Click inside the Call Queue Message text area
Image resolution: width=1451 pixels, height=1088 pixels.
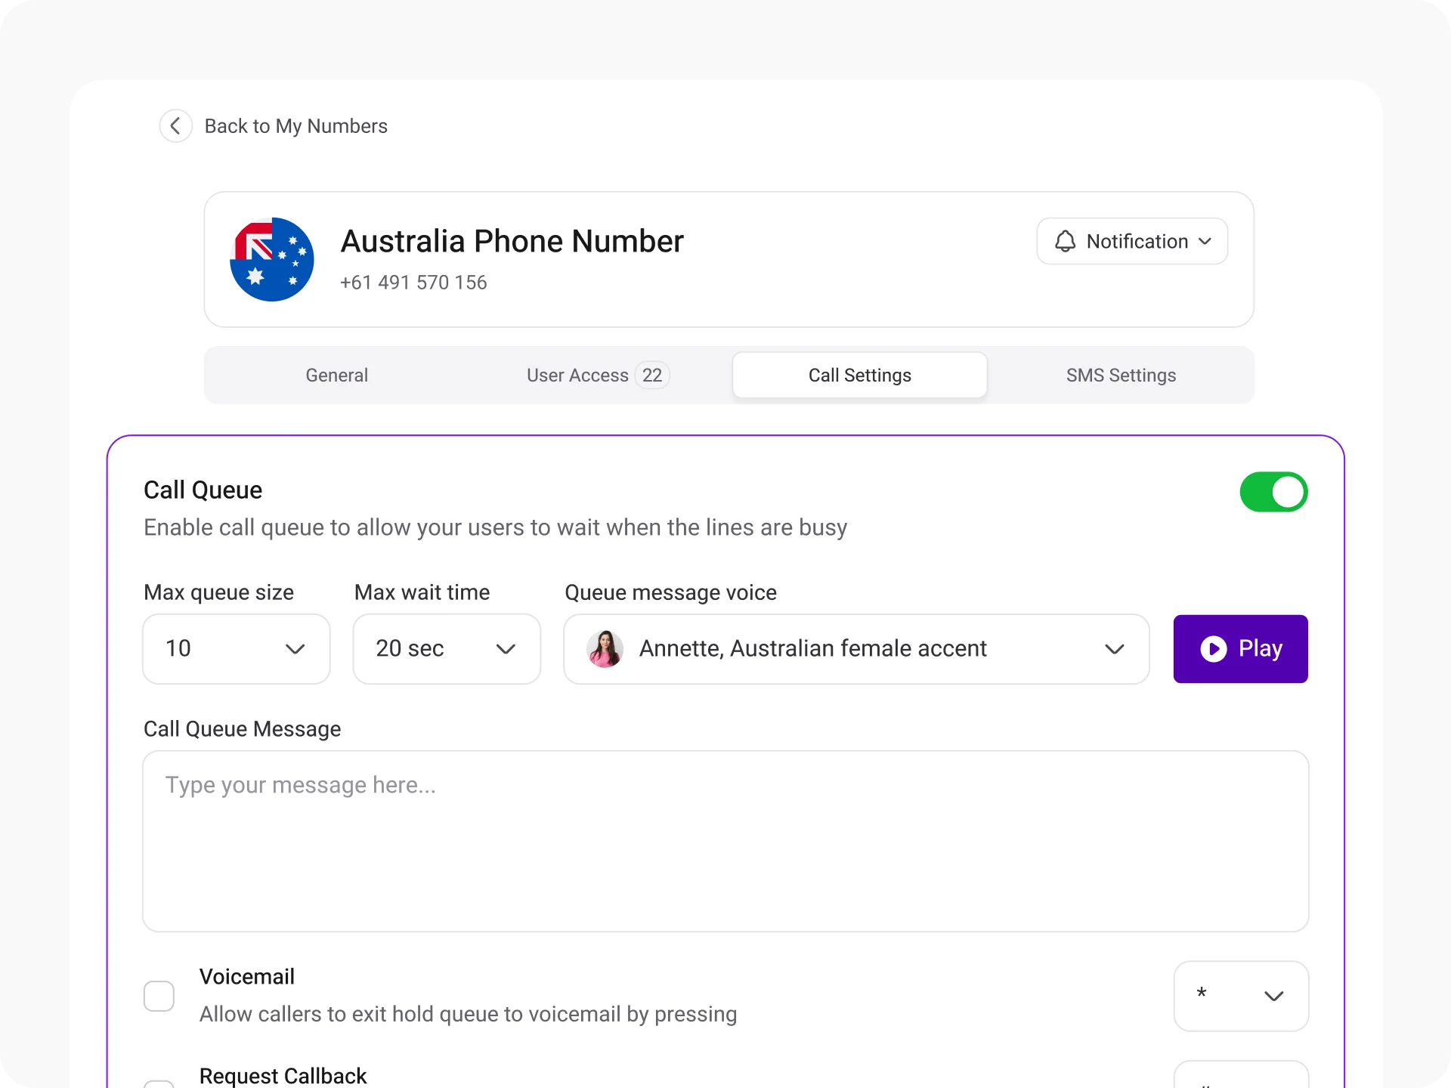pyautogui.click(x=725, y=841)
